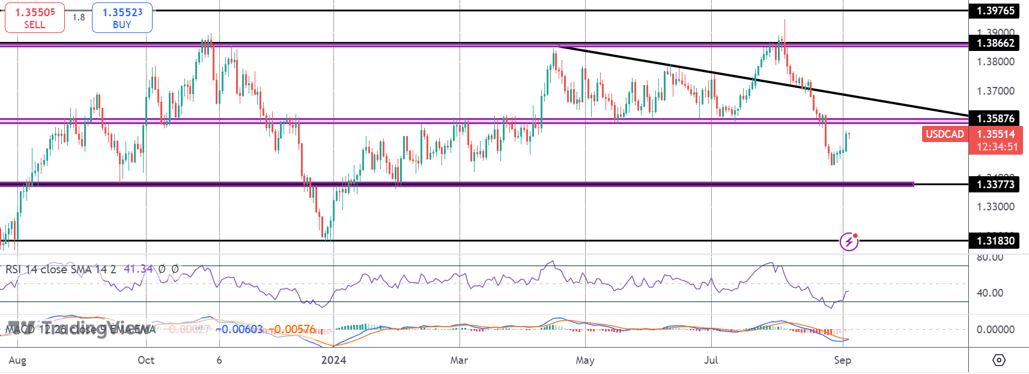The image size is (1029, 374).
Task: Click the MACD 0.00000 axis tick
Action: (995, 330)
